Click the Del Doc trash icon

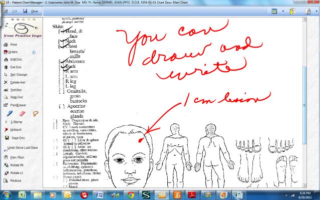pos(6,67)
